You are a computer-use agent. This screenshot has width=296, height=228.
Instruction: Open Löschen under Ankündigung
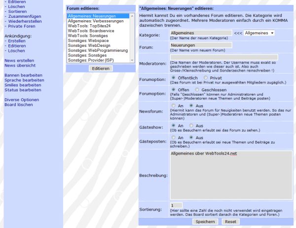16,51
